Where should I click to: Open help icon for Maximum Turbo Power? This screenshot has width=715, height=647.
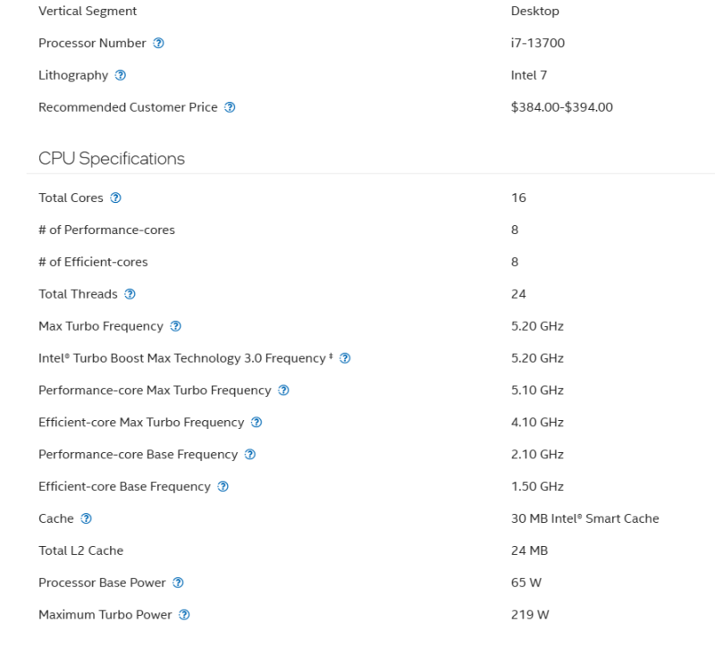coord(184,615)
